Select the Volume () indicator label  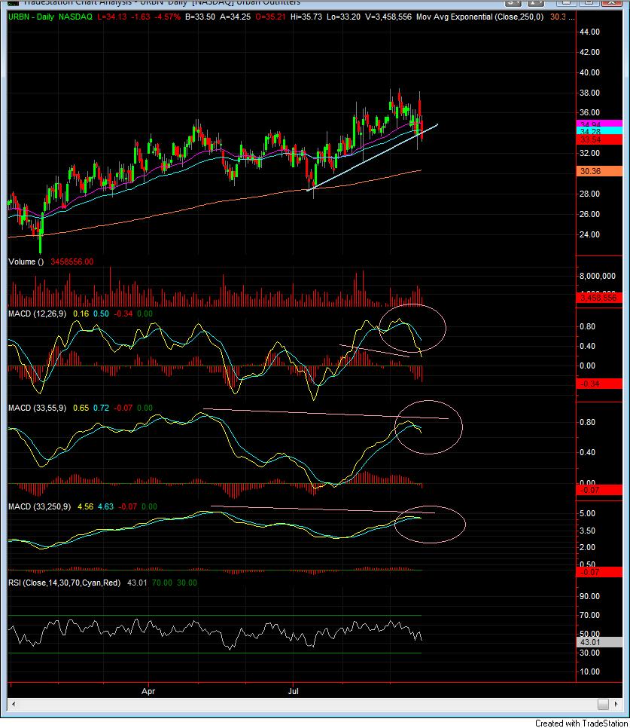click(26, 262)
